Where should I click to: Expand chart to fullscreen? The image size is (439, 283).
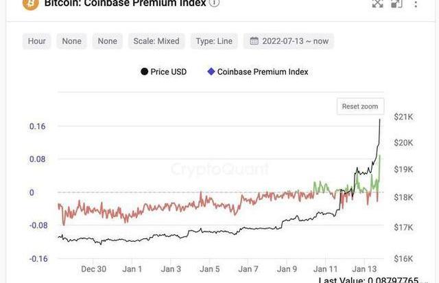click(x=377, y=3)
